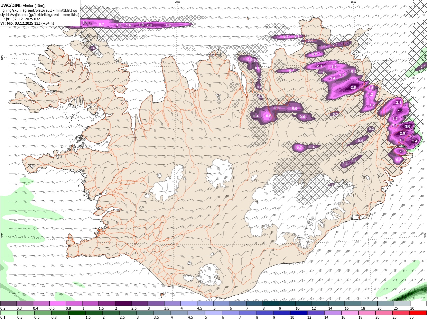Click the 2.1 snowfall value label
The image size is (427, 320).
tap(399, 103)
